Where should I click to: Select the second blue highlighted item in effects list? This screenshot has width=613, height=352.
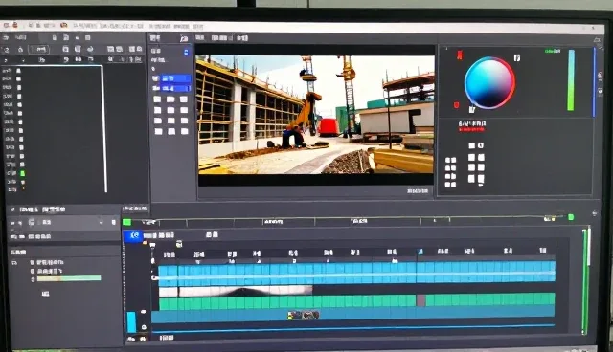tap(175, 89)
